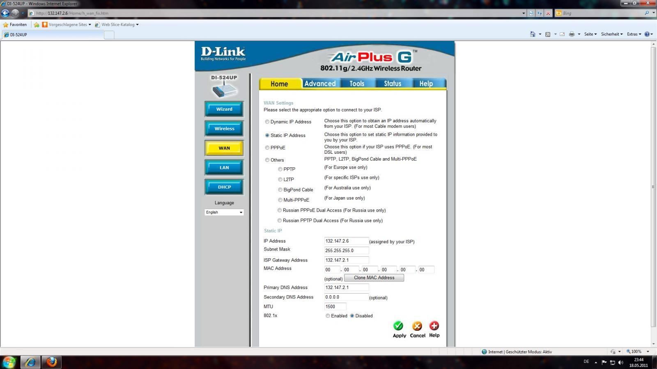Click the WAN sidebar button
The image size is (657, 369).
[224, 148]
